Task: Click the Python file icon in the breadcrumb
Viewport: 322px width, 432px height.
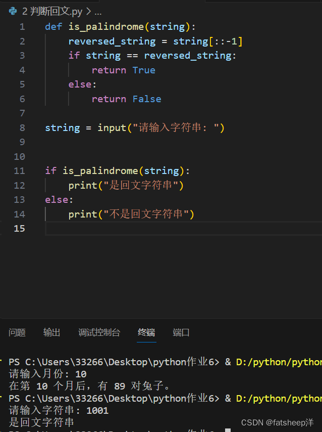Action: tap(13, 11)
